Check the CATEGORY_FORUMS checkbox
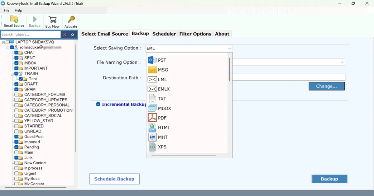Image resolution: width=374 pixels, height=196 pixels. [x=16, y=95]
